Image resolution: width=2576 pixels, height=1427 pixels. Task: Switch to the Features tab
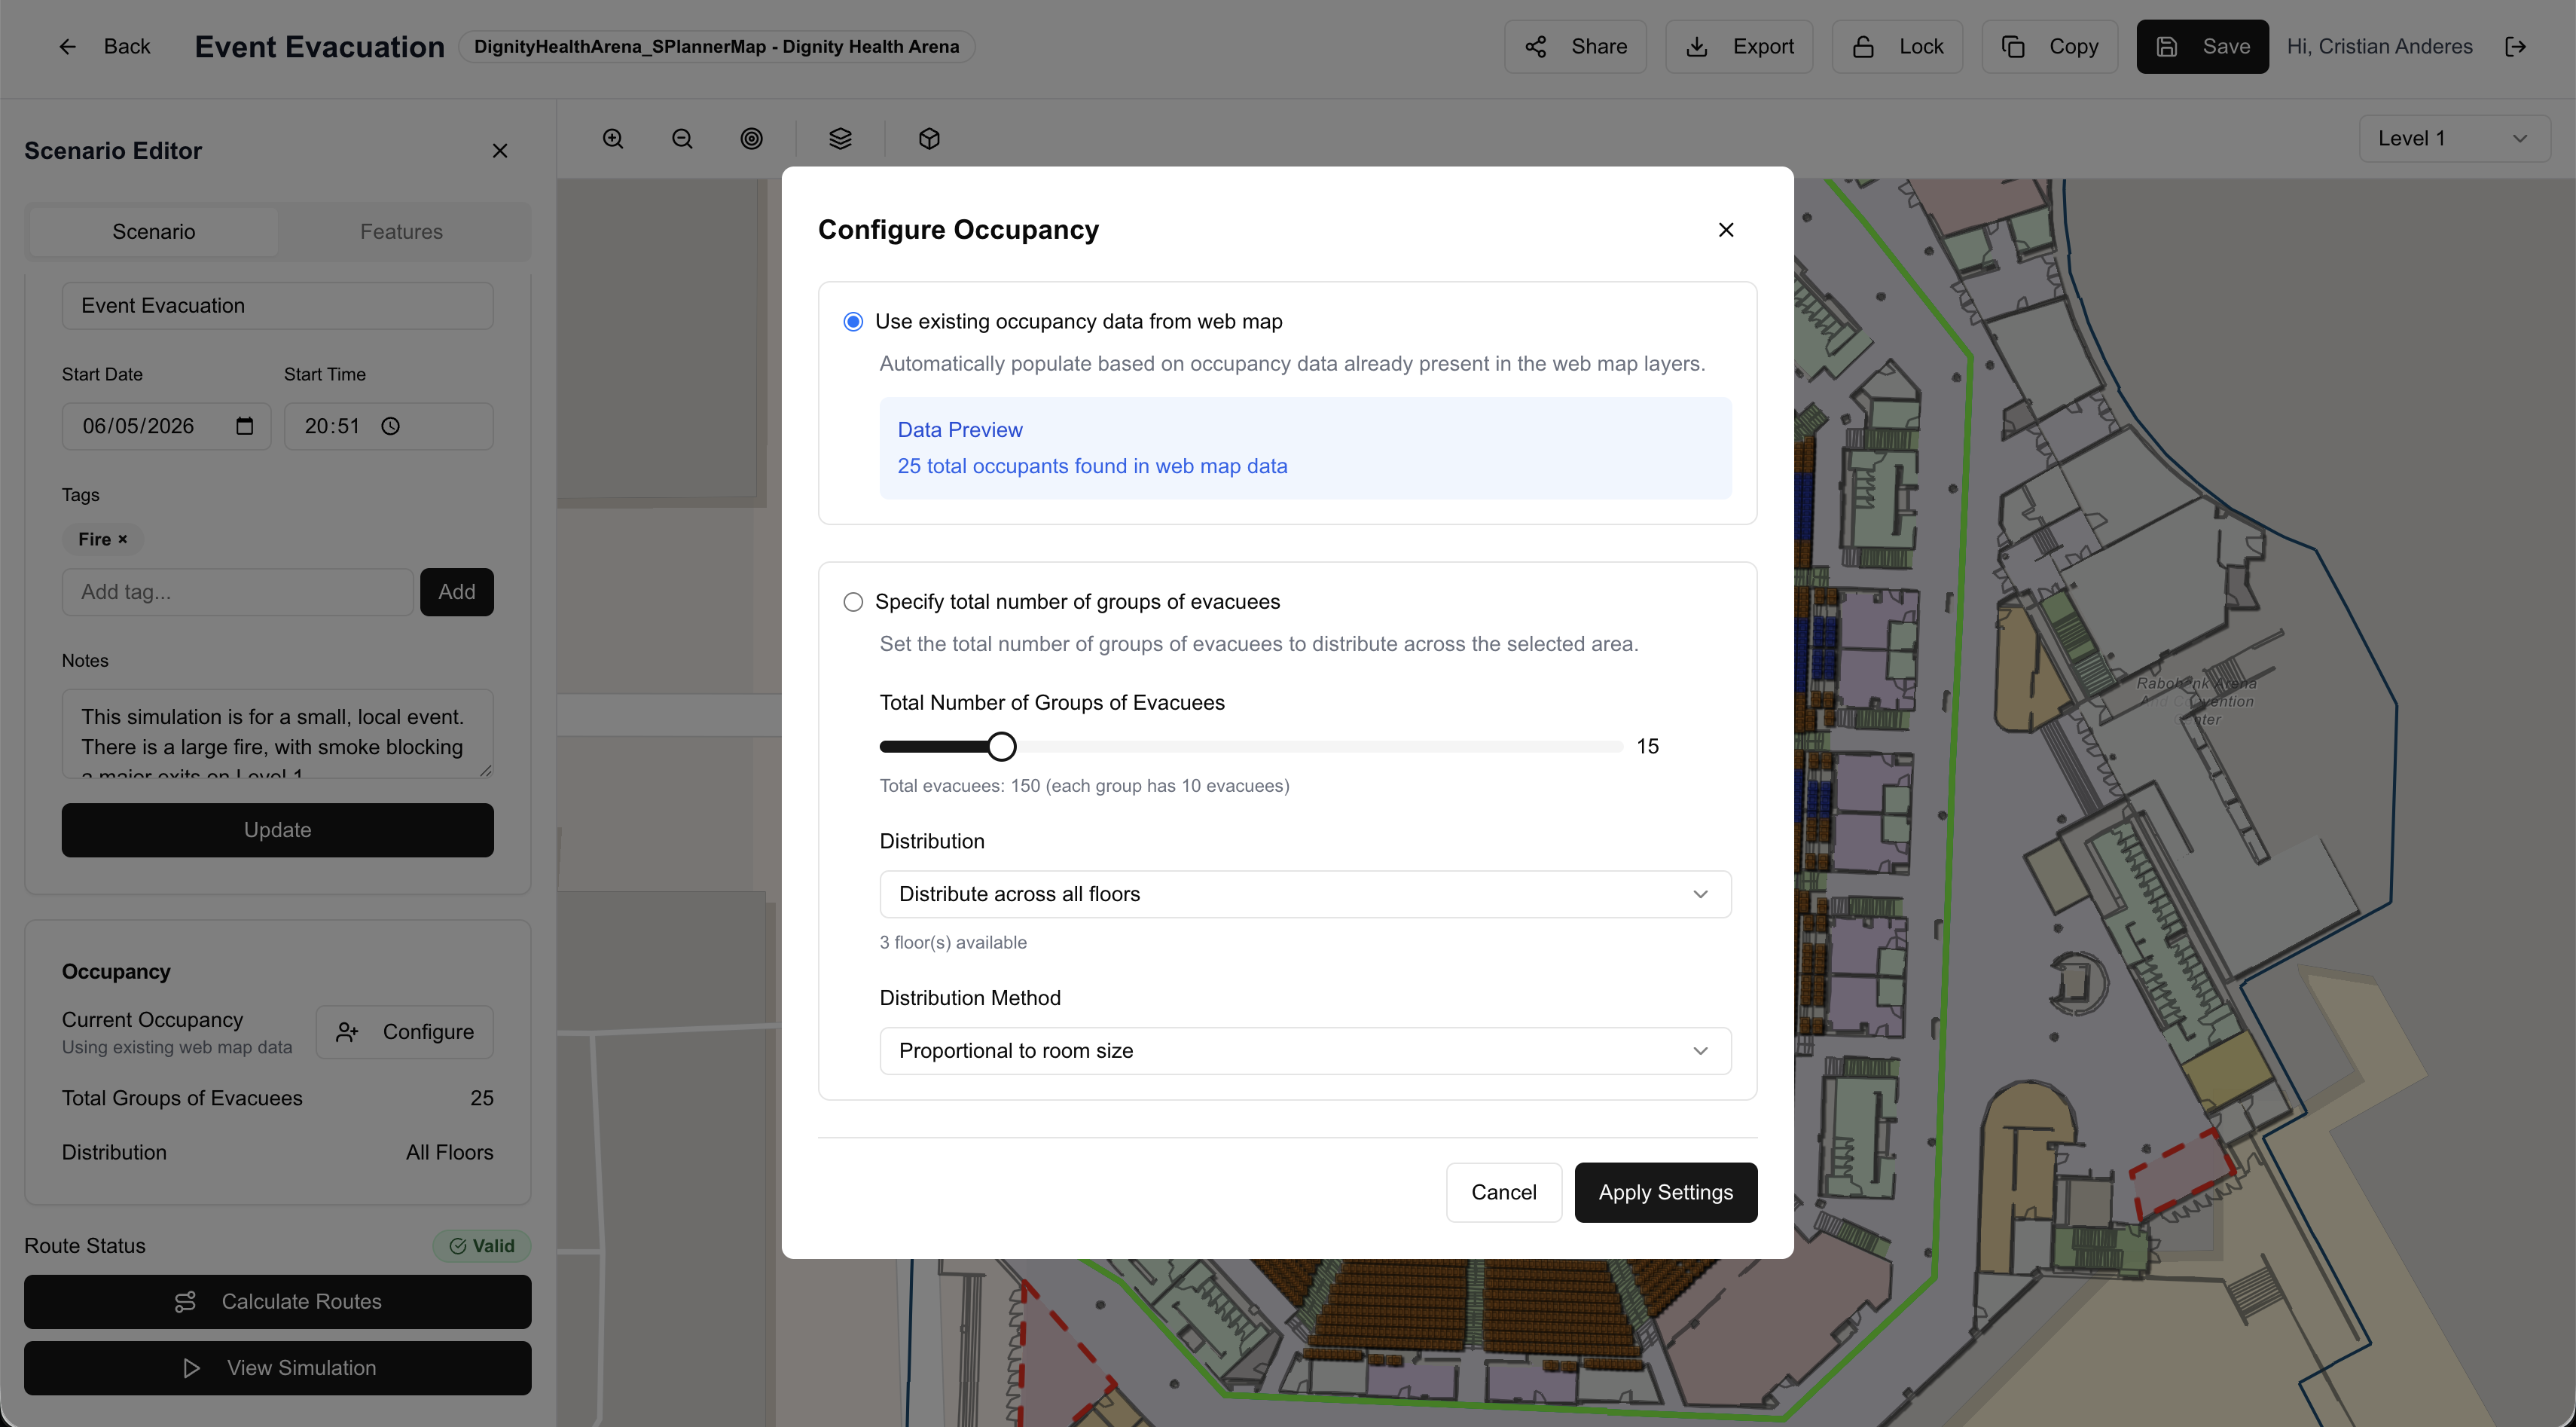(401, 231)
